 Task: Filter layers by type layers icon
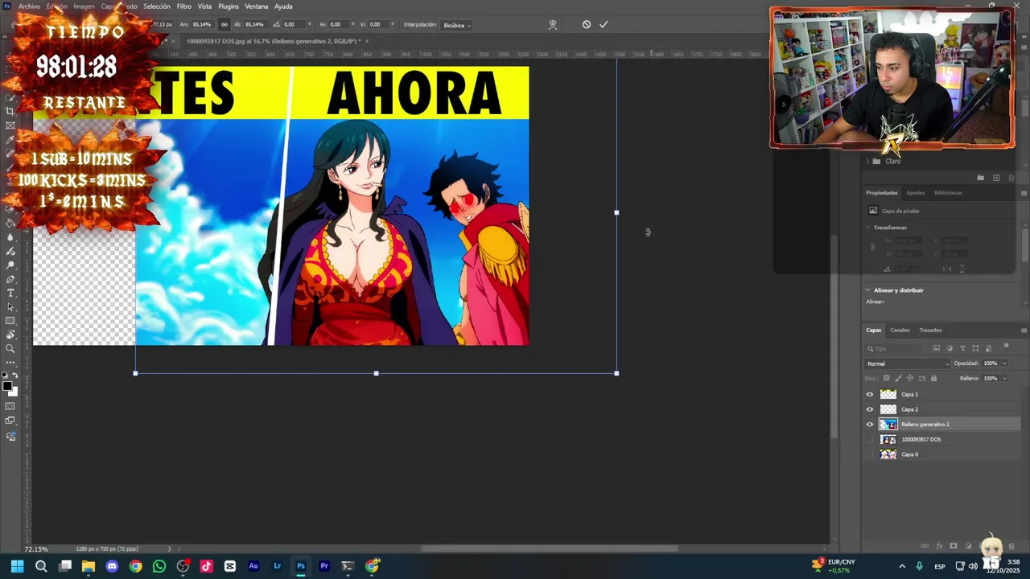(x=962, y=348)
